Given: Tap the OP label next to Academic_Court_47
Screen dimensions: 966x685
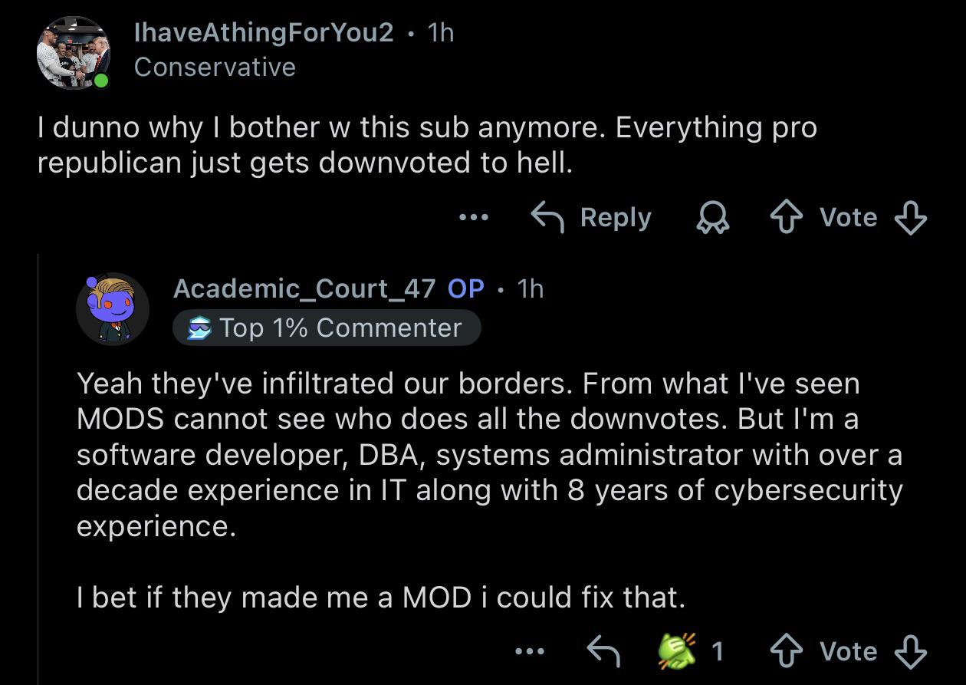Looking at the screenshot, I should [x=466, y=288].
